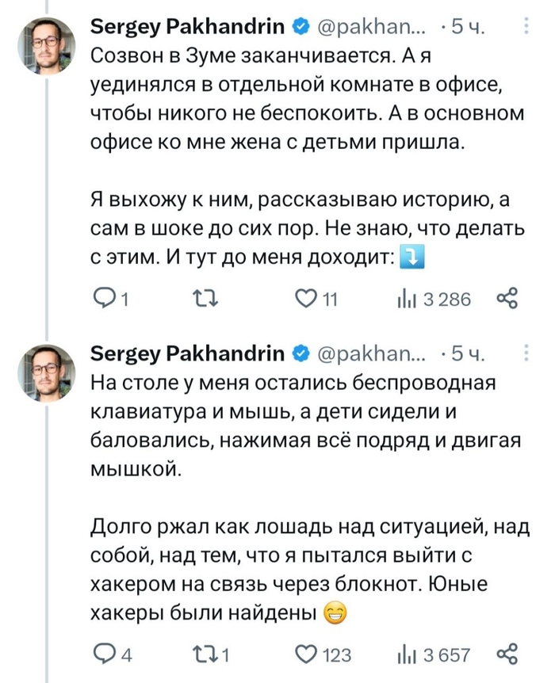The width and height of the screenshot is (555, 683).
Task: Open more options menu of second tweet
Action: click(x=529, y=353)
